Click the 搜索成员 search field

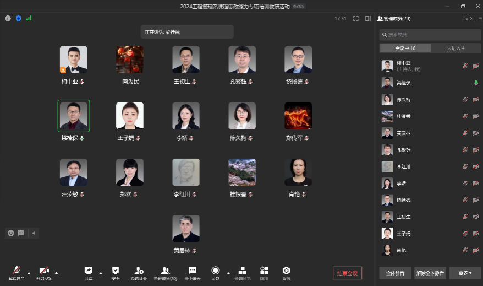click(x=430, y=35)
